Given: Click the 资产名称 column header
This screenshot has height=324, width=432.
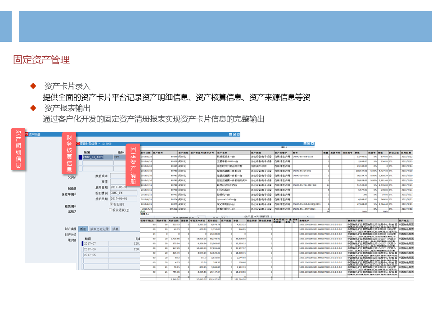Looking at the screenshot, I should 234,153.
